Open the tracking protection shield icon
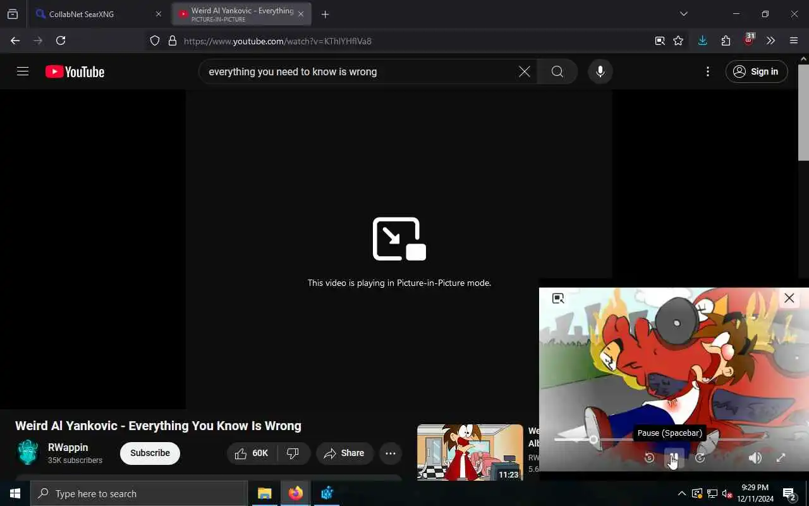 (155, 41)
